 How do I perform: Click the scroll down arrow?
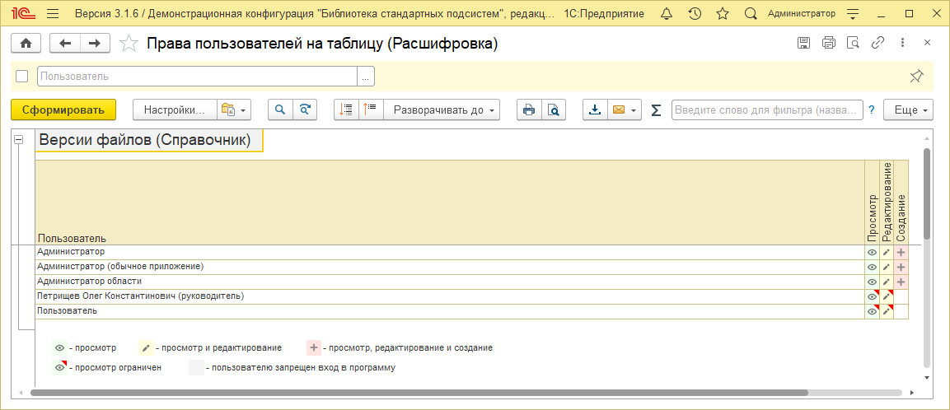926,377
